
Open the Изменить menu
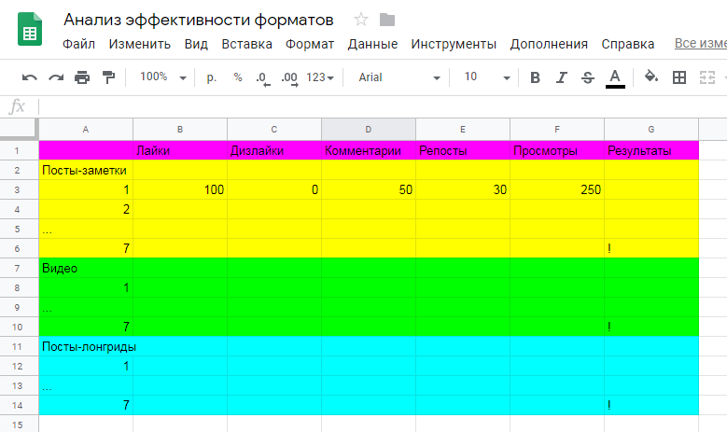point(140,44)
